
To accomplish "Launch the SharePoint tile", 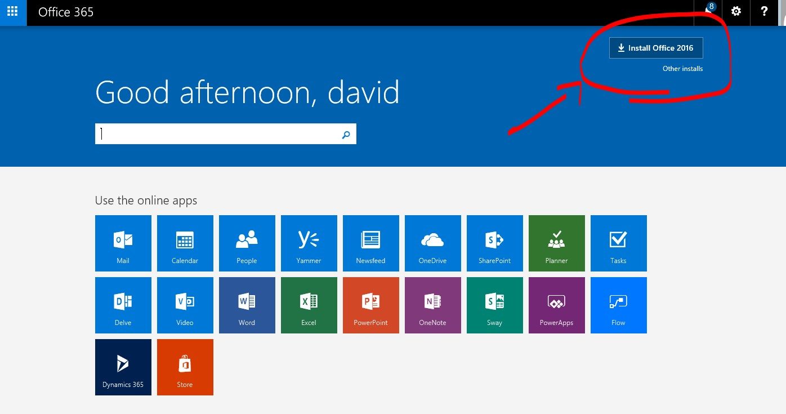I will point(495,243).
